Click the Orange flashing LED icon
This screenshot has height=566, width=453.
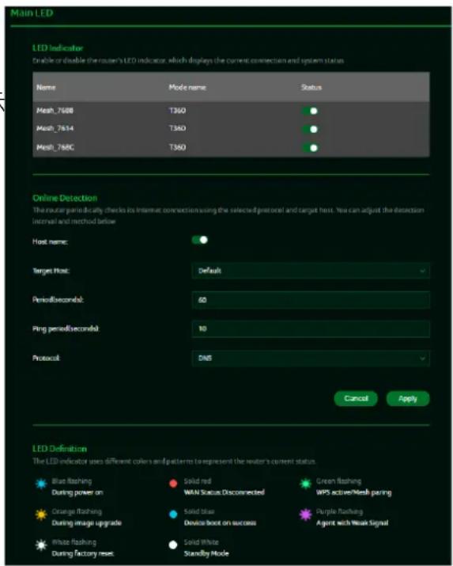point(41,515)
